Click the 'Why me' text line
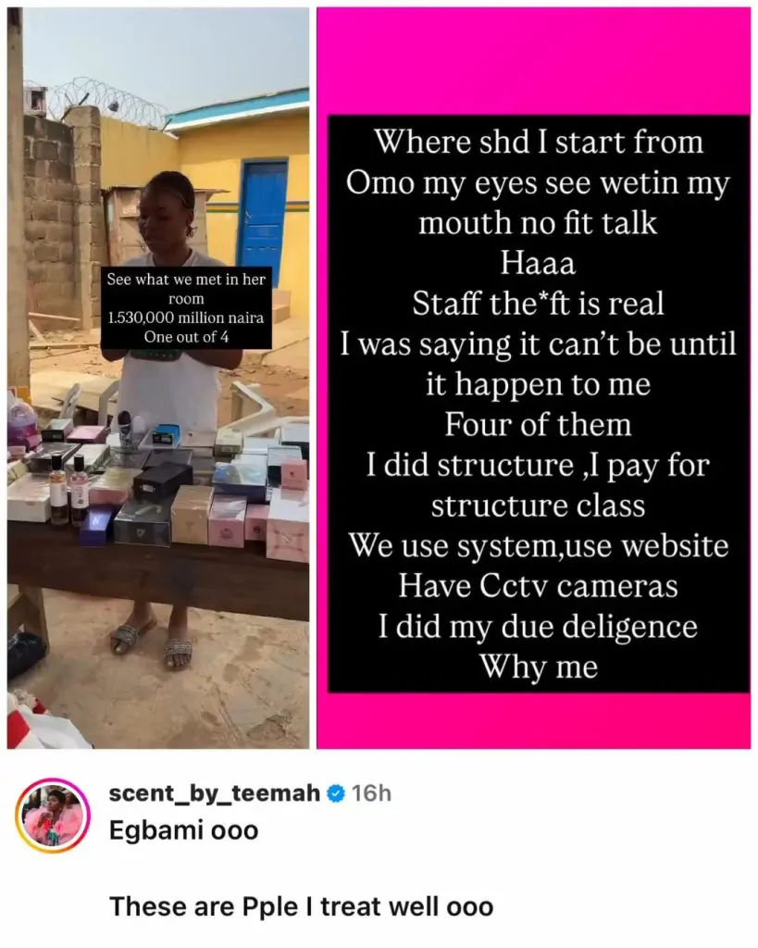This screenshot has height=948, width=758. 539,667
